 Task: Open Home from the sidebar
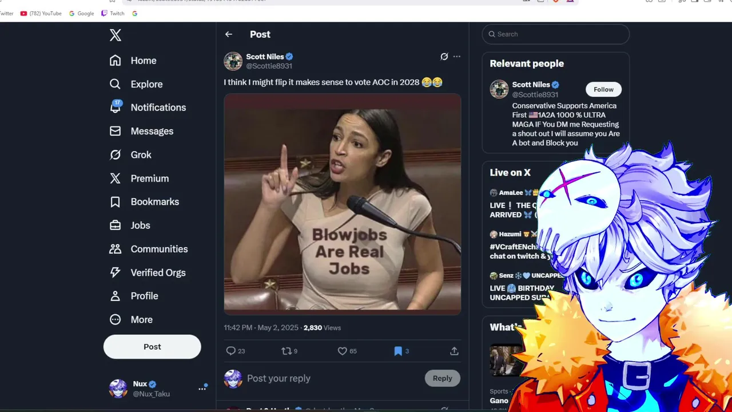[x=133, y=61]
